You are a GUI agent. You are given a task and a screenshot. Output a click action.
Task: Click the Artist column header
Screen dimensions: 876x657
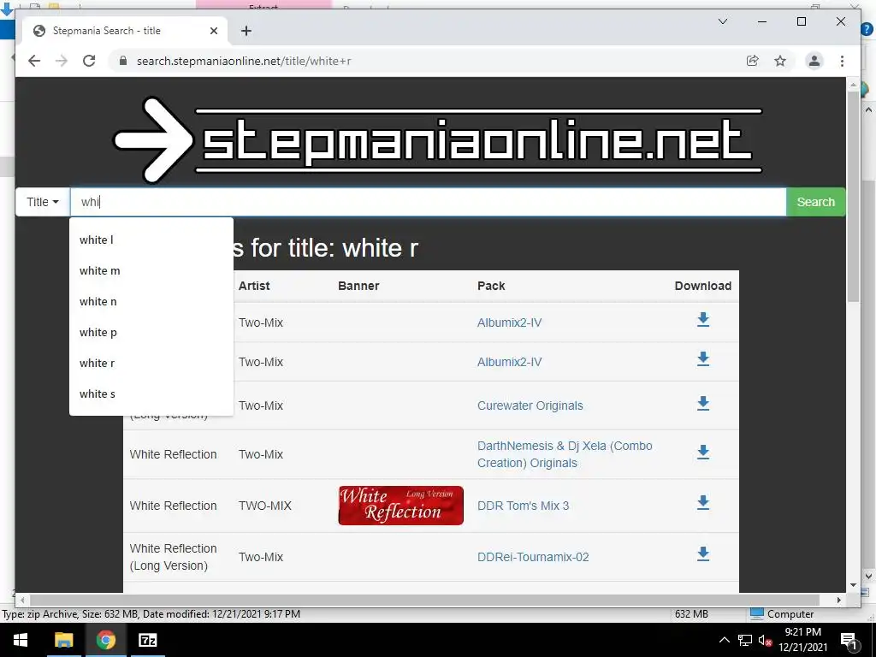click(253, 286)
